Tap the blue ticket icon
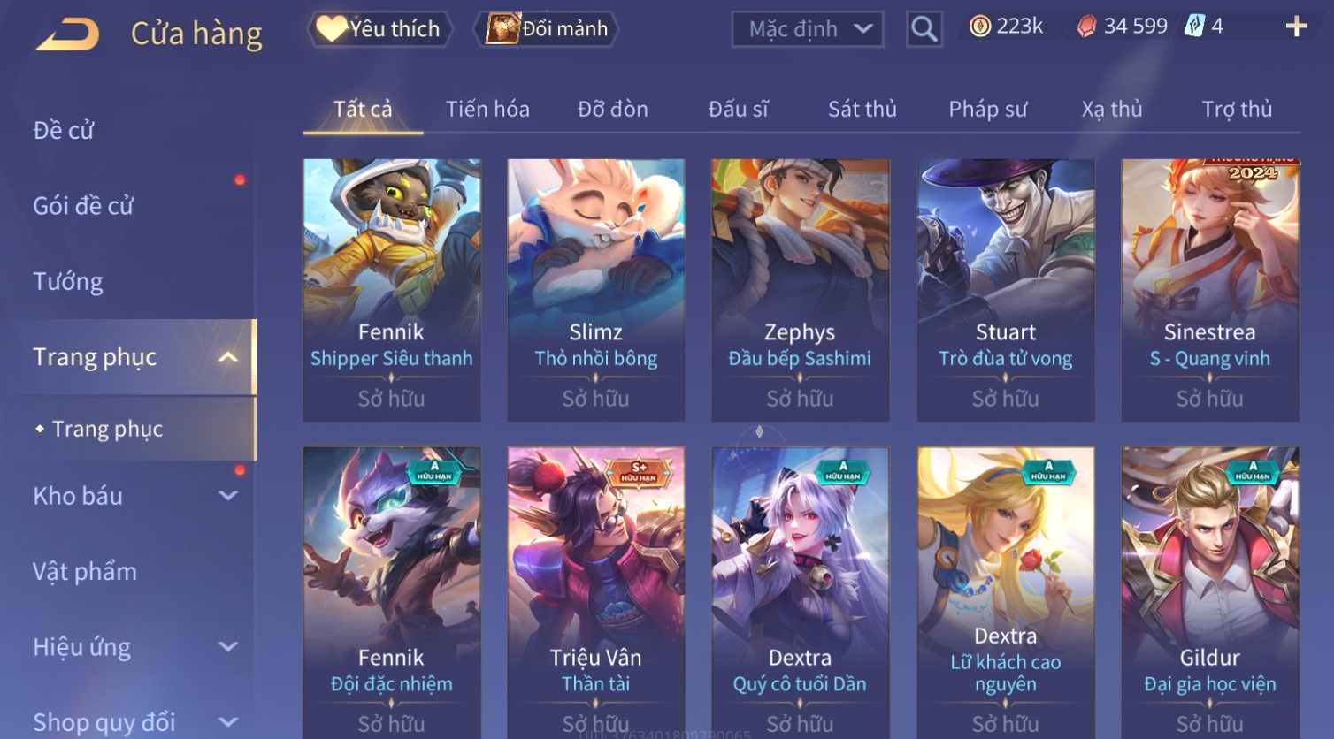This screenshot has width=1334, height=739. click(1194, 27)
